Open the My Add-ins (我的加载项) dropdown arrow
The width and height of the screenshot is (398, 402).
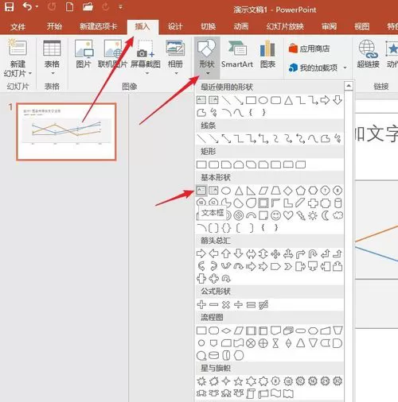coord(345,68)
